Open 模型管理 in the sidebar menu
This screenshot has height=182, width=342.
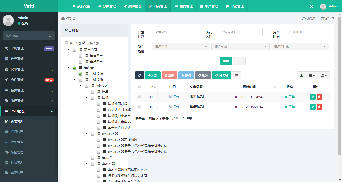[17, 142]
